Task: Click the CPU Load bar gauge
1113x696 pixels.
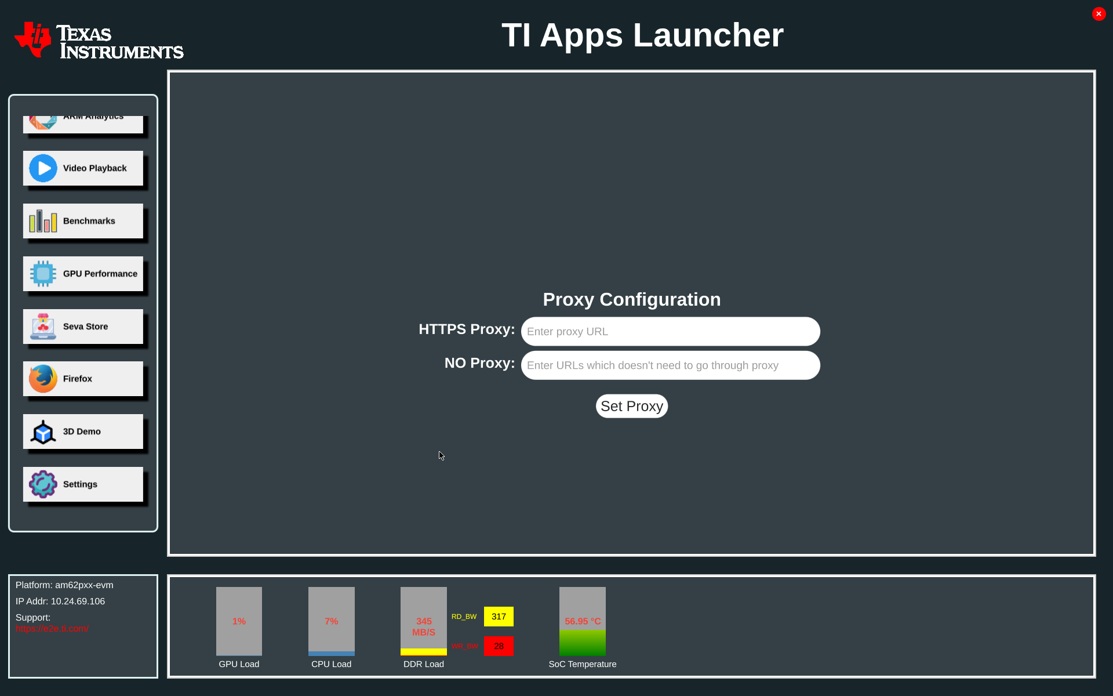Action: 331,621
